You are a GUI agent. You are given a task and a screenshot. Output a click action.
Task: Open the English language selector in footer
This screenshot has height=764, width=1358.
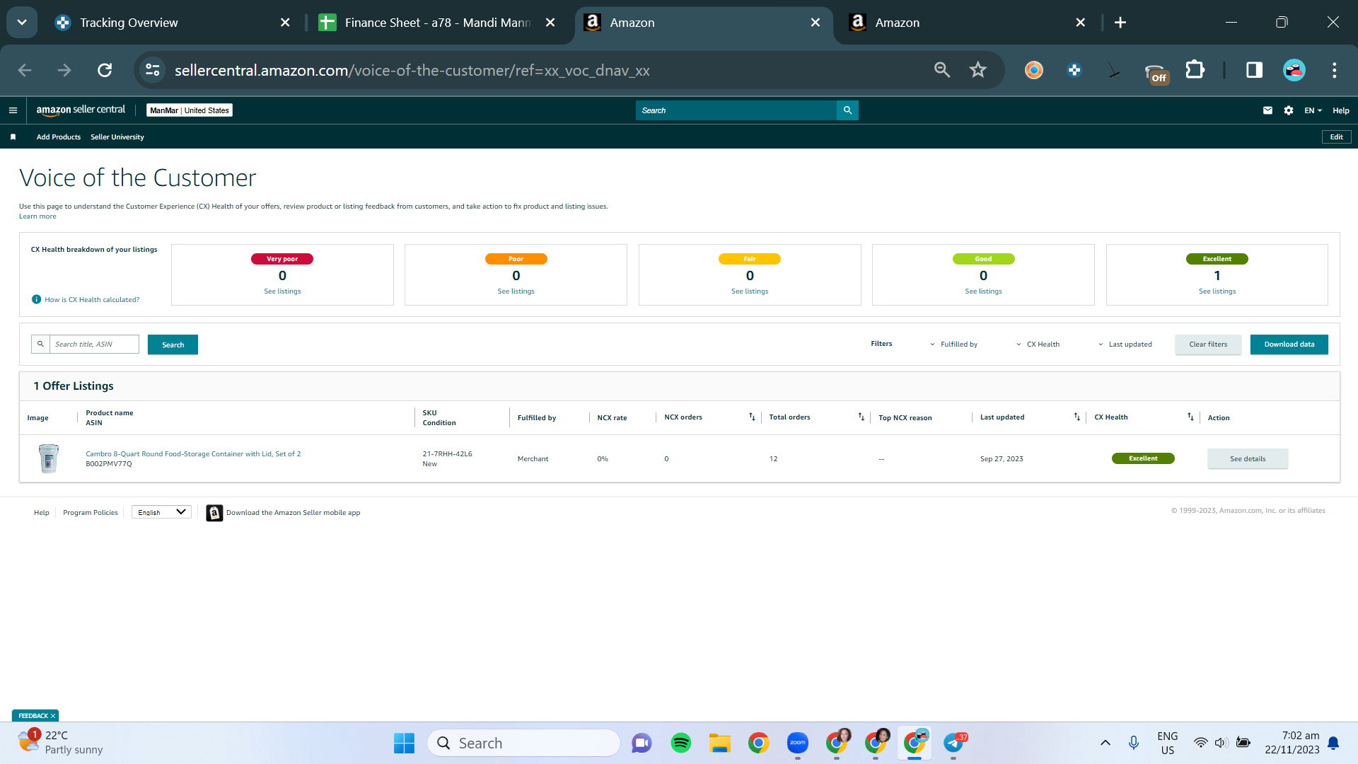tap(161, 512)
